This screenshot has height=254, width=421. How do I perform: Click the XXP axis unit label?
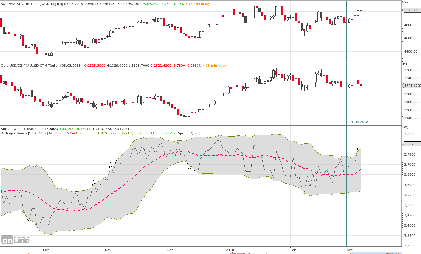click(x=405, y=2)
